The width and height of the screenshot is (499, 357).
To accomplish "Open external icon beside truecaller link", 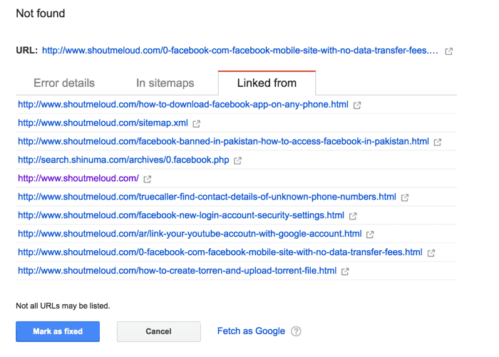I will 405,197.
